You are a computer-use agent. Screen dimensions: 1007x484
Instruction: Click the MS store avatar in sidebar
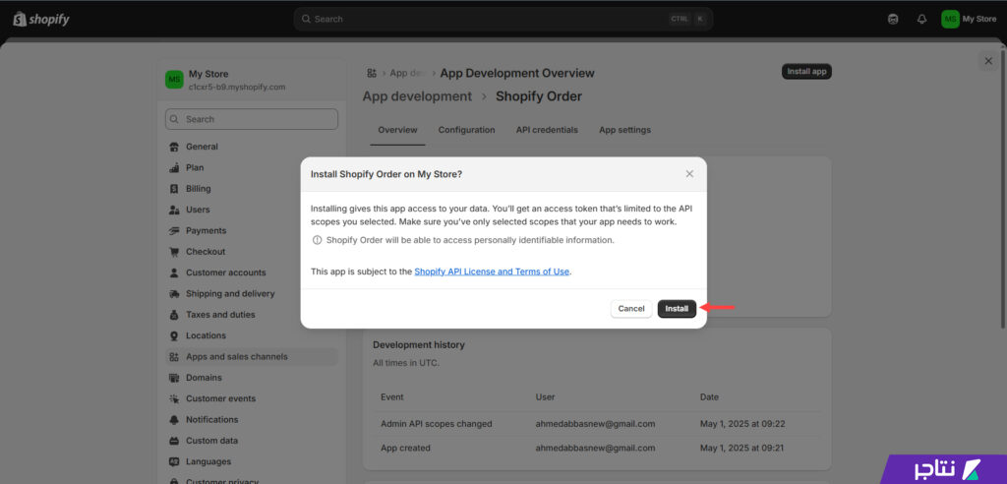click(174, 80)
